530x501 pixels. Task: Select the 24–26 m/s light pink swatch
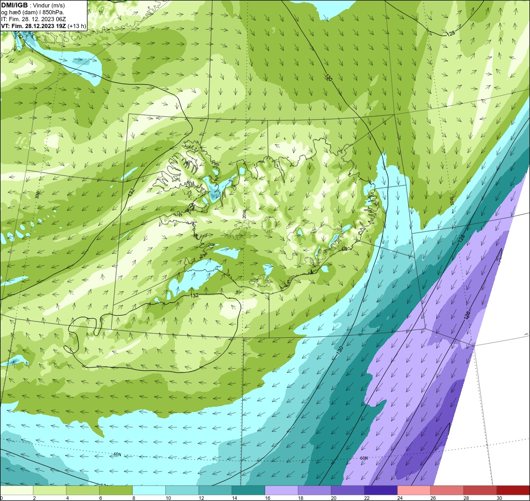point(414,490)
